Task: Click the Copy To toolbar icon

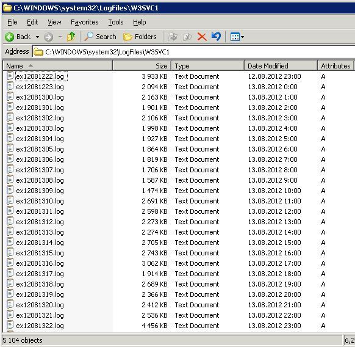Action: pyautogui.click(x=187, y=37)
